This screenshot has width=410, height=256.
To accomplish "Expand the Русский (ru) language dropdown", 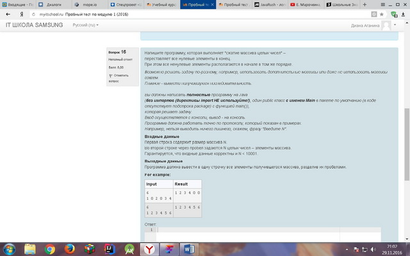I will [x=85, y=25].
